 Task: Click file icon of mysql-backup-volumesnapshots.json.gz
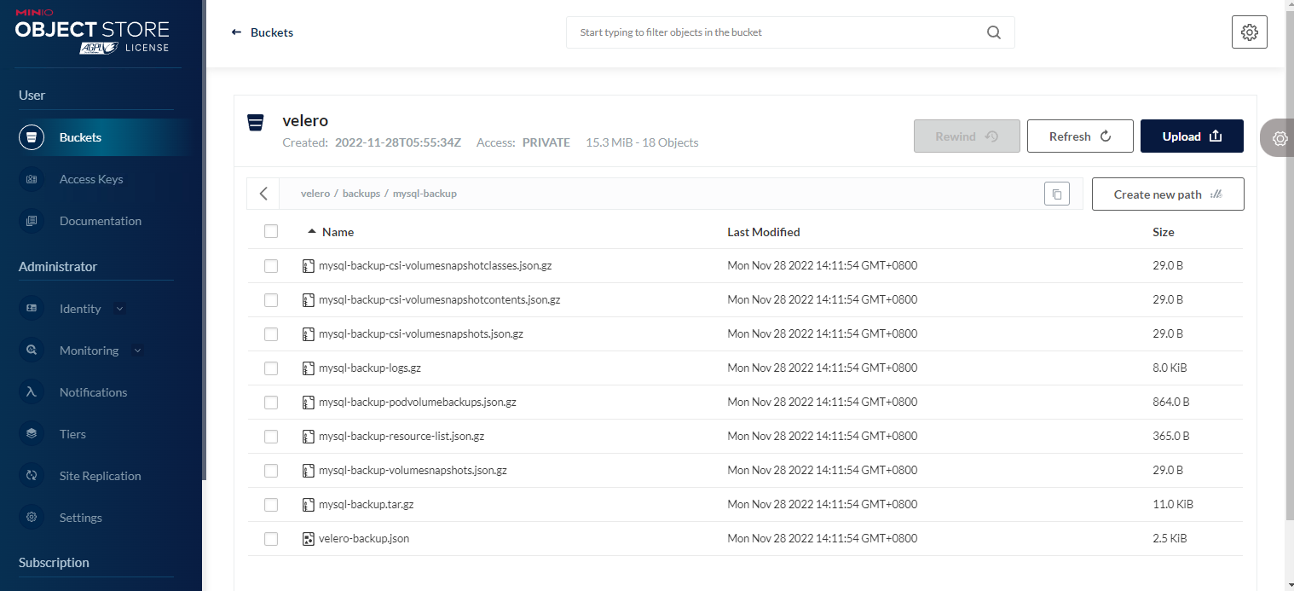pyautogui.click(x=309, y=471)
